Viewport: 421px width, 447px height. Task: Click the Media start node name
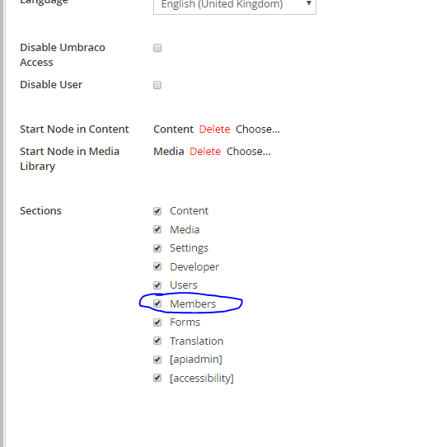[x=169, y=152]
